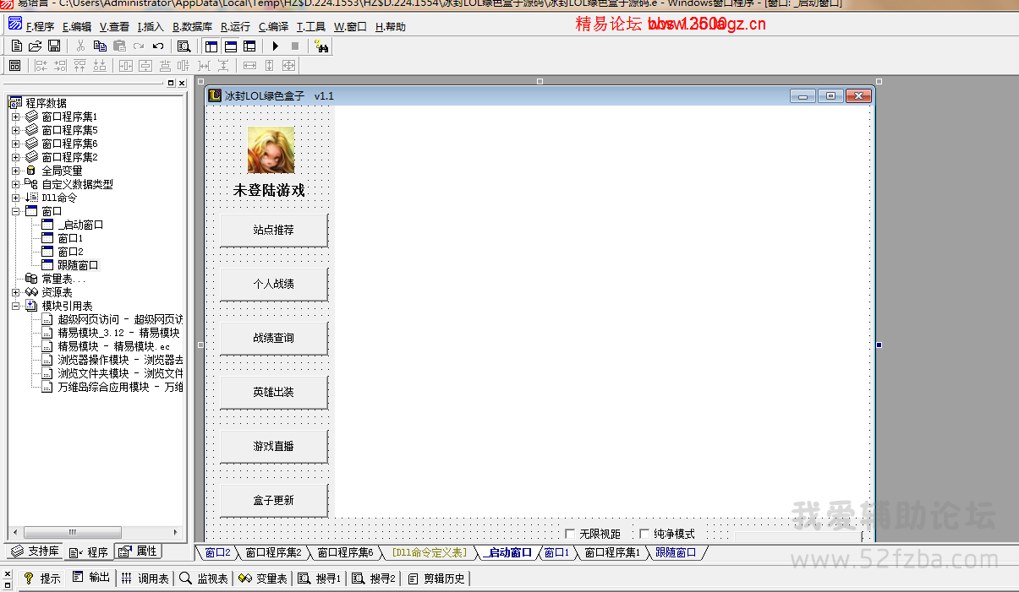Click the 英雄出装 button

(274, 392)
